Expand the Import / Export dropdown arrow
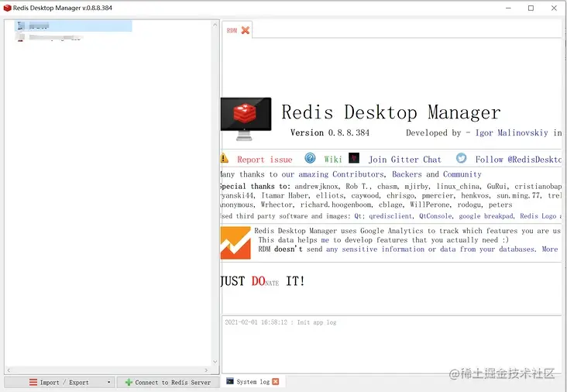This screenshot has height=392, width=567. pos(108,382)
